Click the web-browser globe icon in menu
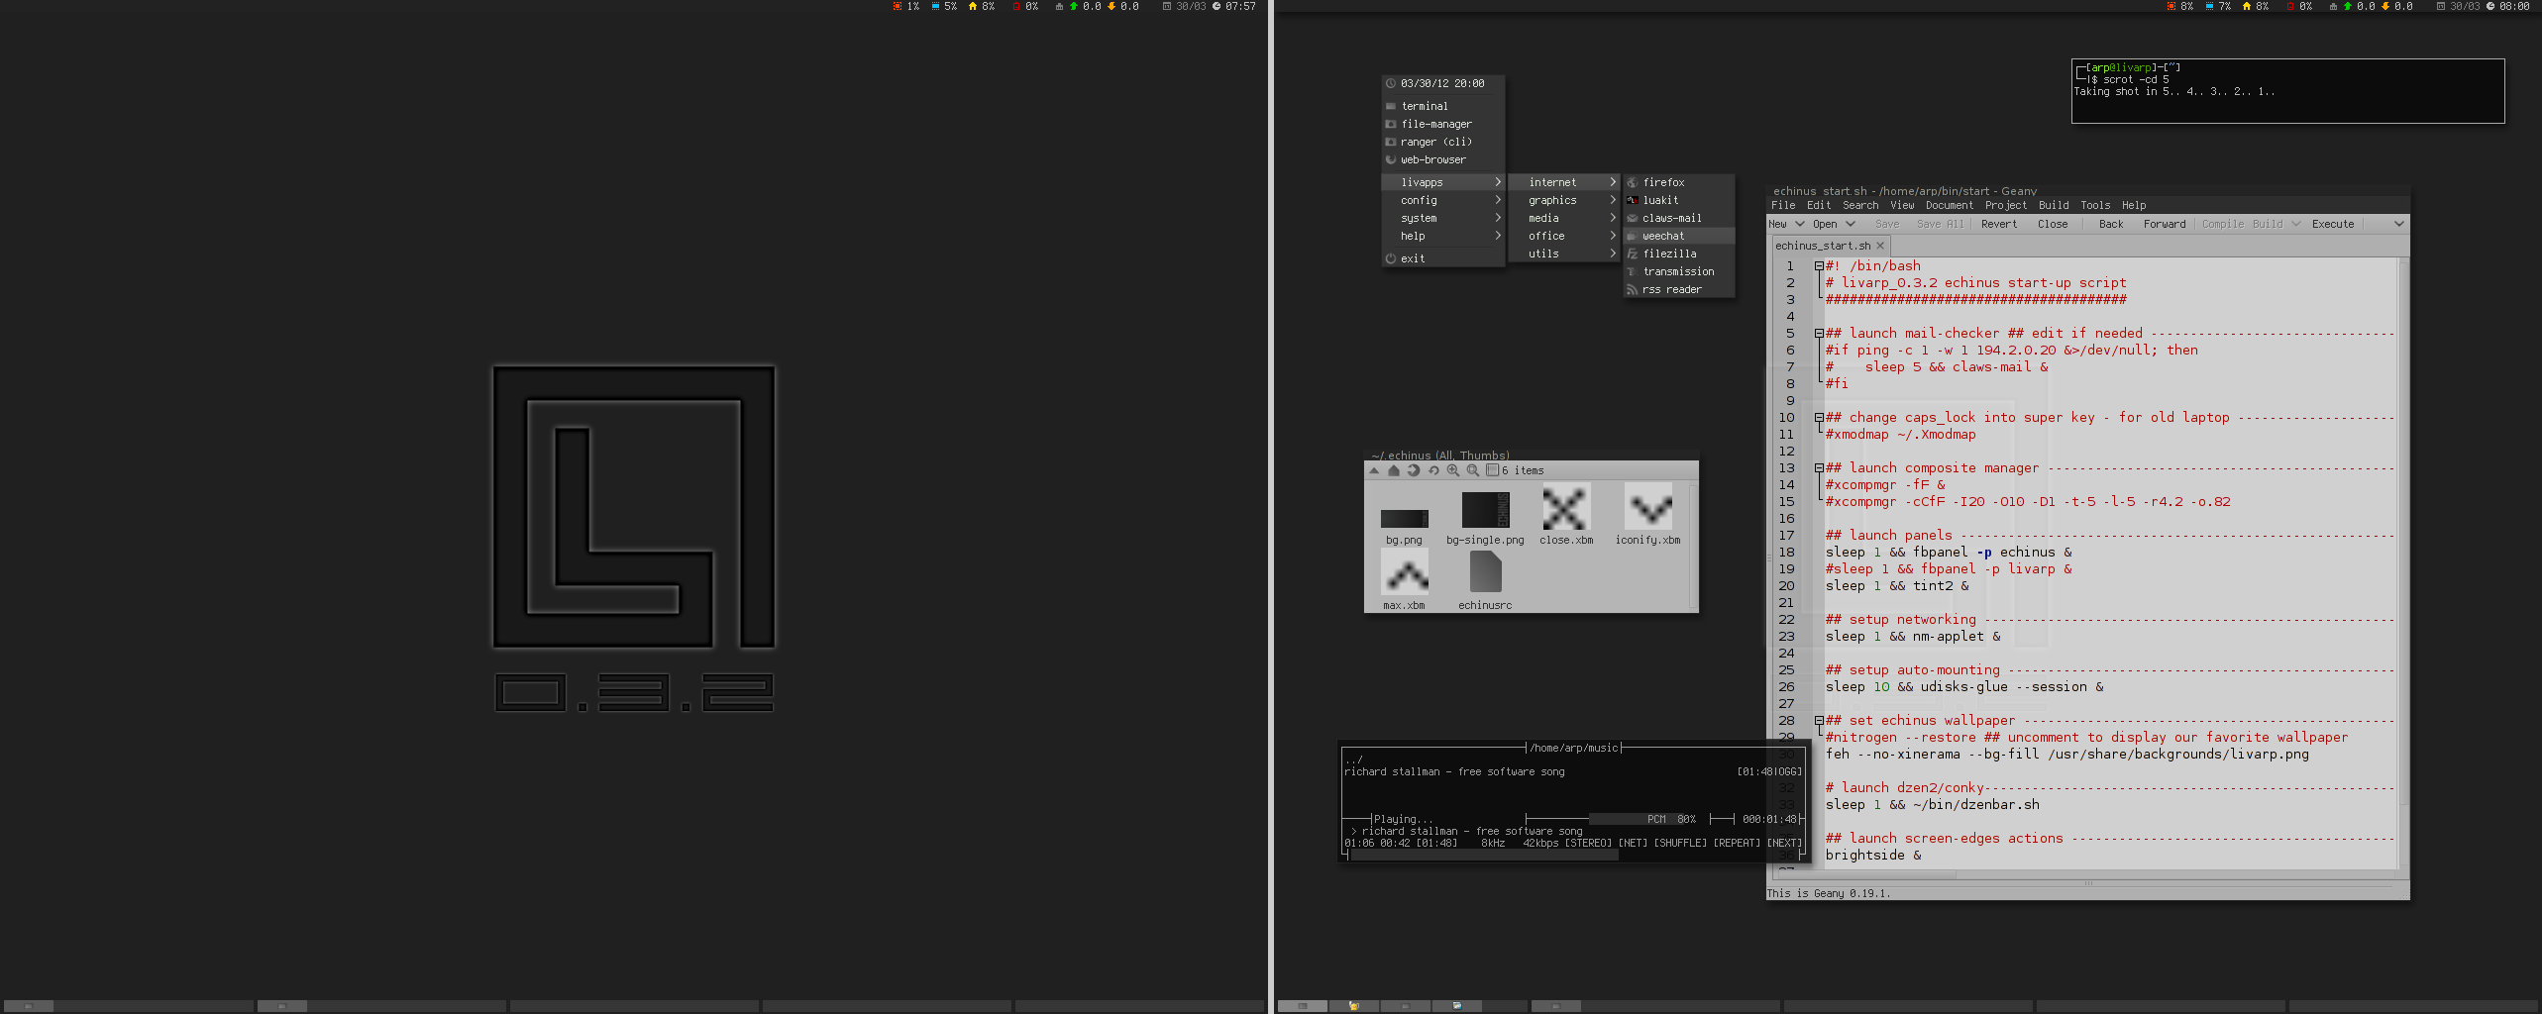The width and height of the screenshot is (2542, 1014). click(x=1391, y=159)
